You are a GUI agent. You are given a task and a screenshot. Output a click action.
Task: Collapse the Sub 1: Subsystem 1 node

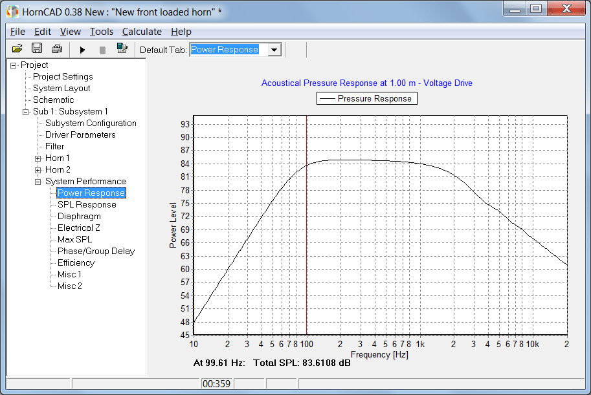[x=26, y=112]
